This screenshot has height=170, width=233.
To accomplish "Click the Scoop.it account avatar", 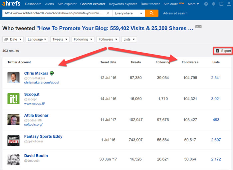I will (x=13, y=98).
